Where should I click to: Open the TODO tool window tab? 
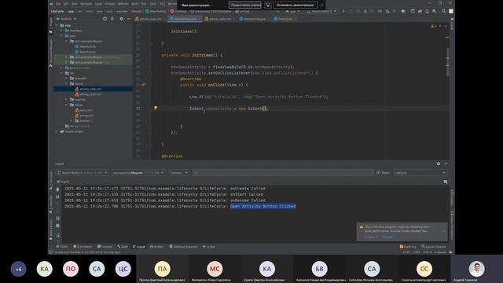[x=62, y=246]
